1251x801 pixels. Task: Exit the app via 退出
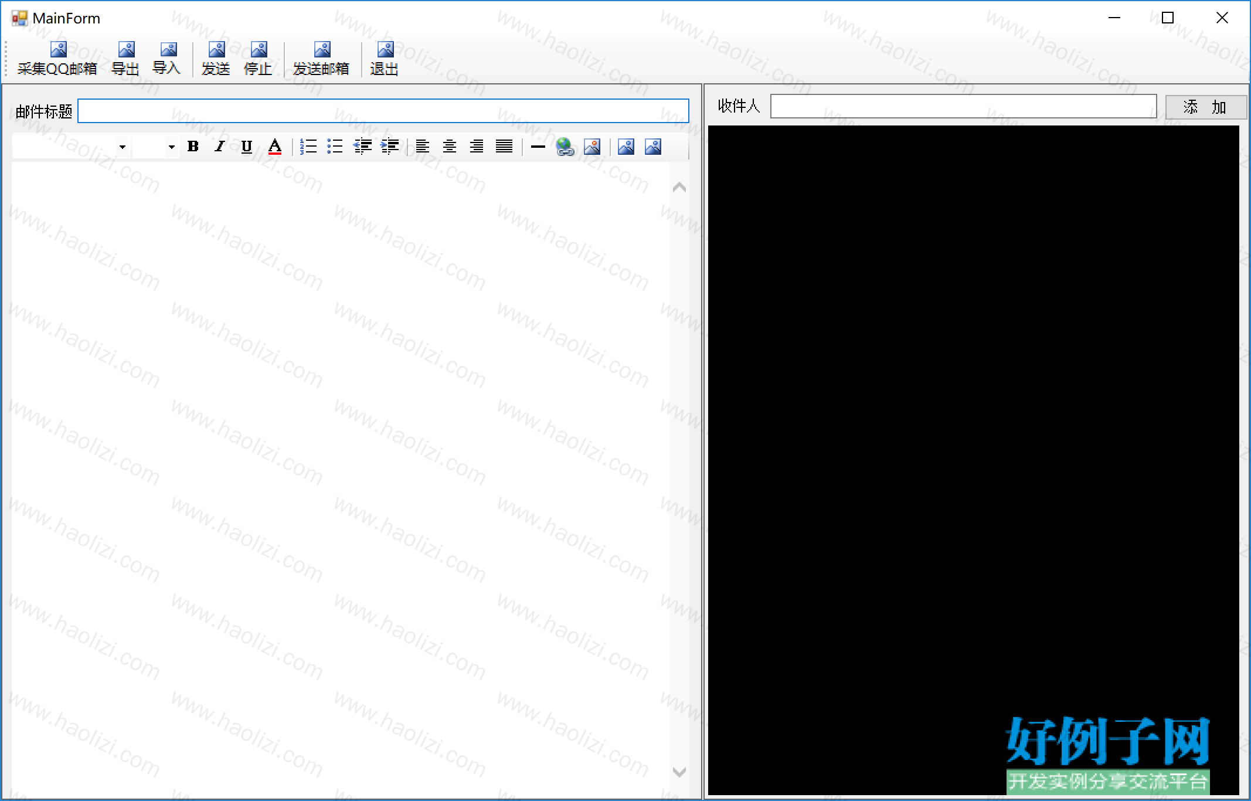pos(385,59)
